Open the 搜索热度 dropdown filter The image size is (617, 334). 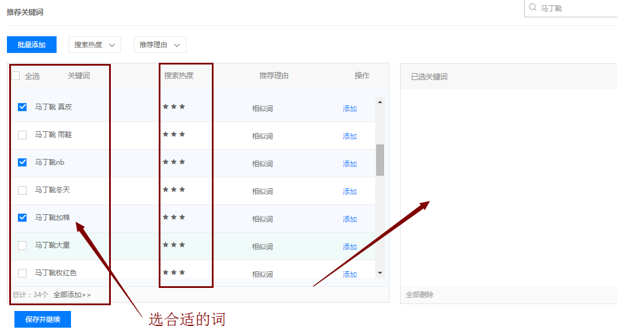pos(95,45)
